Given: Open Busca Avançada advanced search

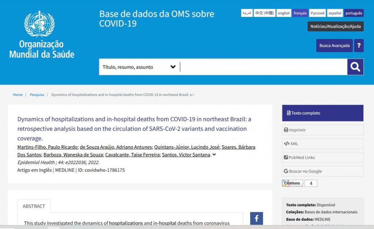Looking at the screenshot, I should pyautogui.click(x=334, y=46).
